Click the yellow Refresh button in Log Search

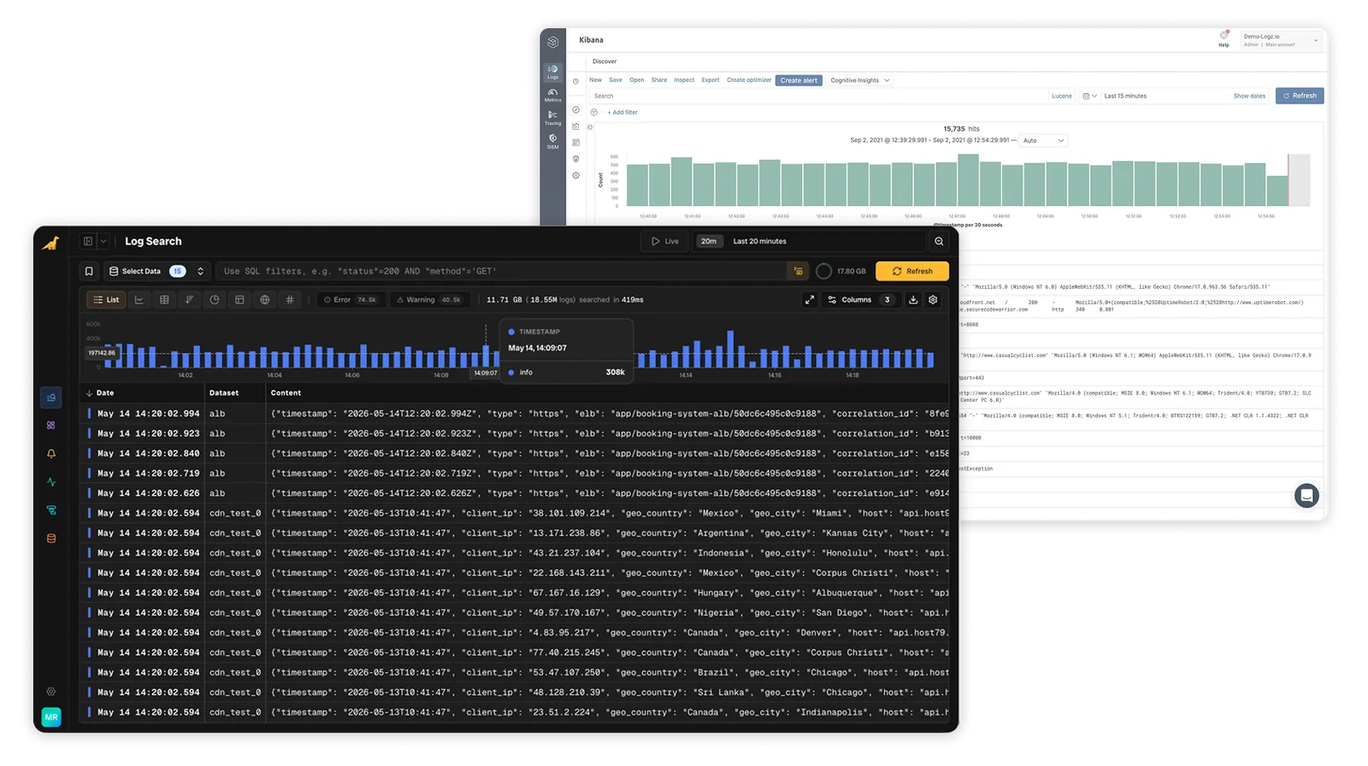coord(912,271)
